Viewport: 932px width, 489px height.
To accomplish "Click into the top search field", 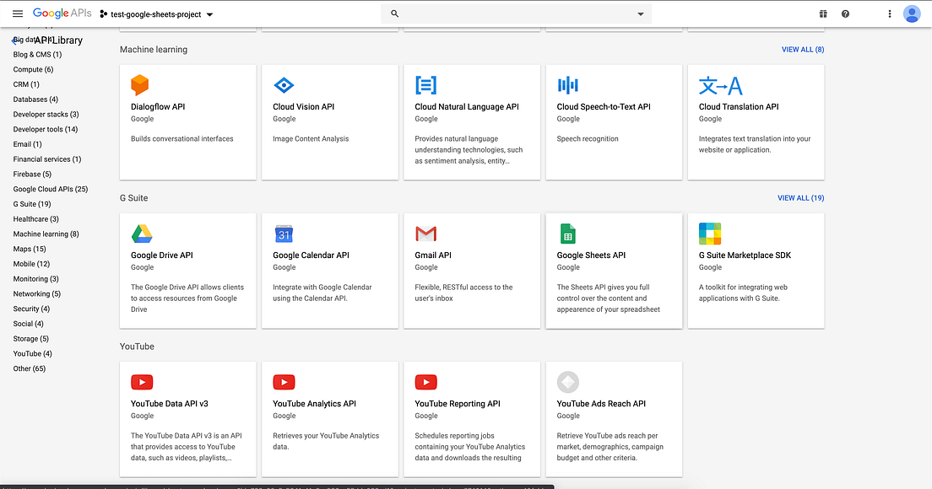I will click(x=516, y=13).
